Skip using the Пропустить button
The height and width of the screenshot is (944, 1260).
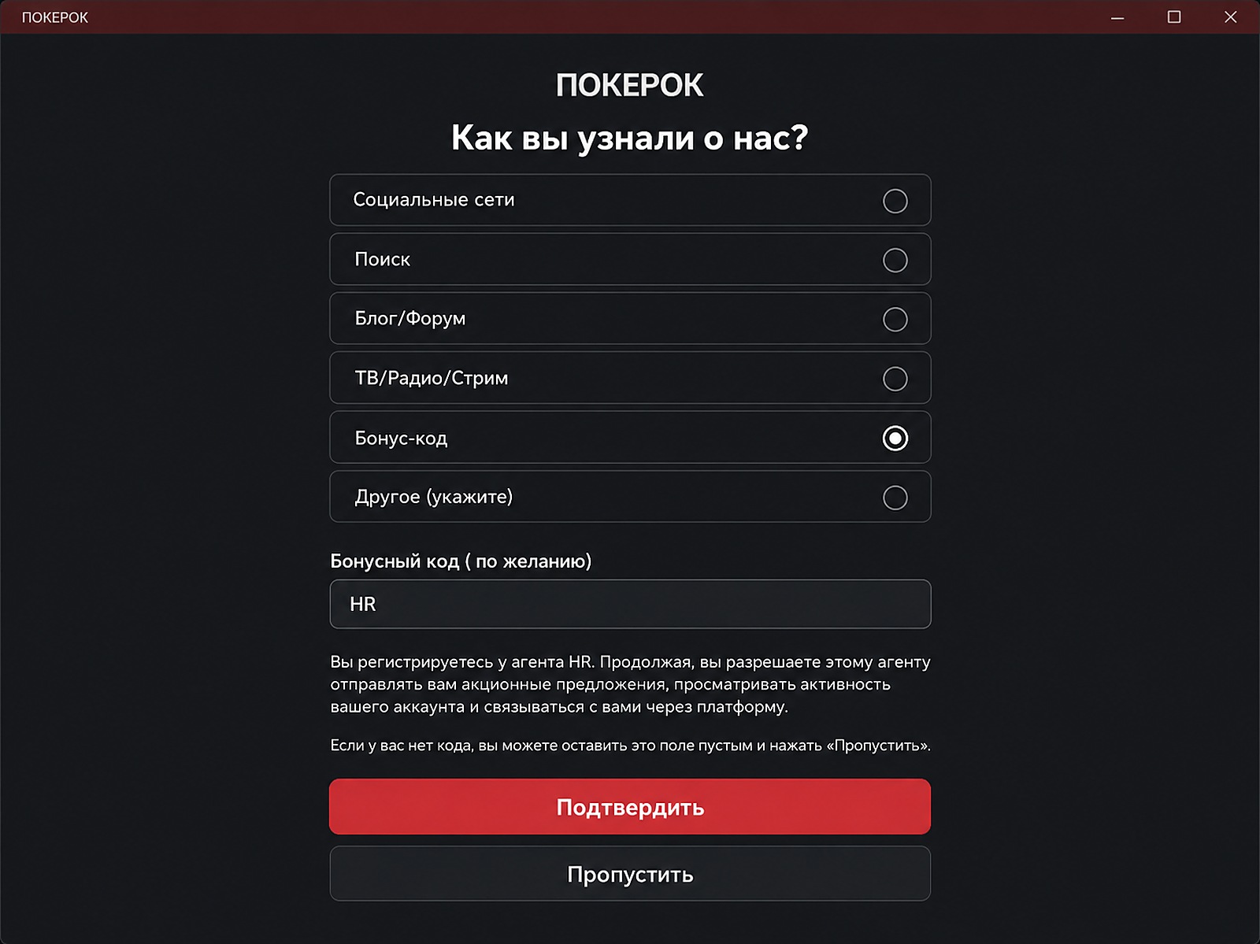(x=630, y=873)
